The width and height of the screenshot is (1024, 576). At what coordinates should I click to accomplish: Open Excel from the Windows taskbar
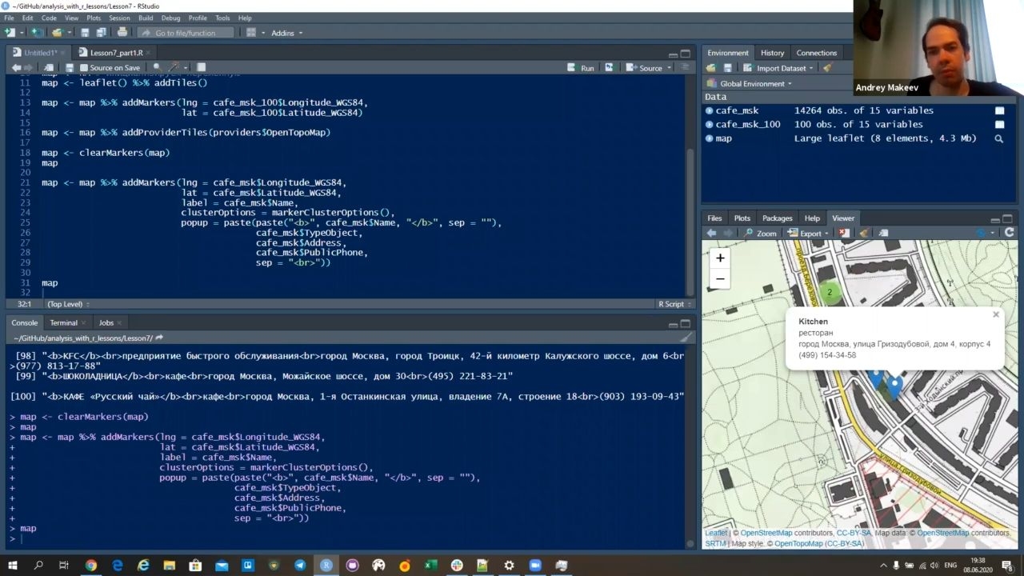pos(430,566)
